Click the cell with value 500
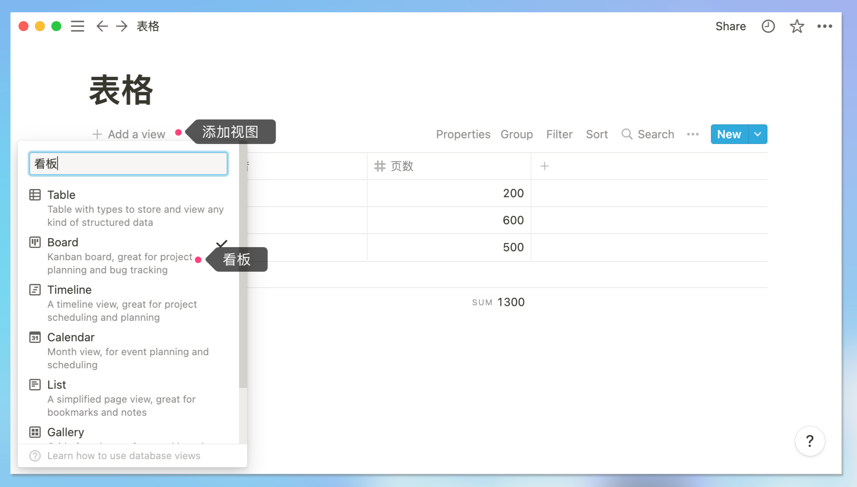The width and height of the screenshot is (857, 487). [449, 247]
